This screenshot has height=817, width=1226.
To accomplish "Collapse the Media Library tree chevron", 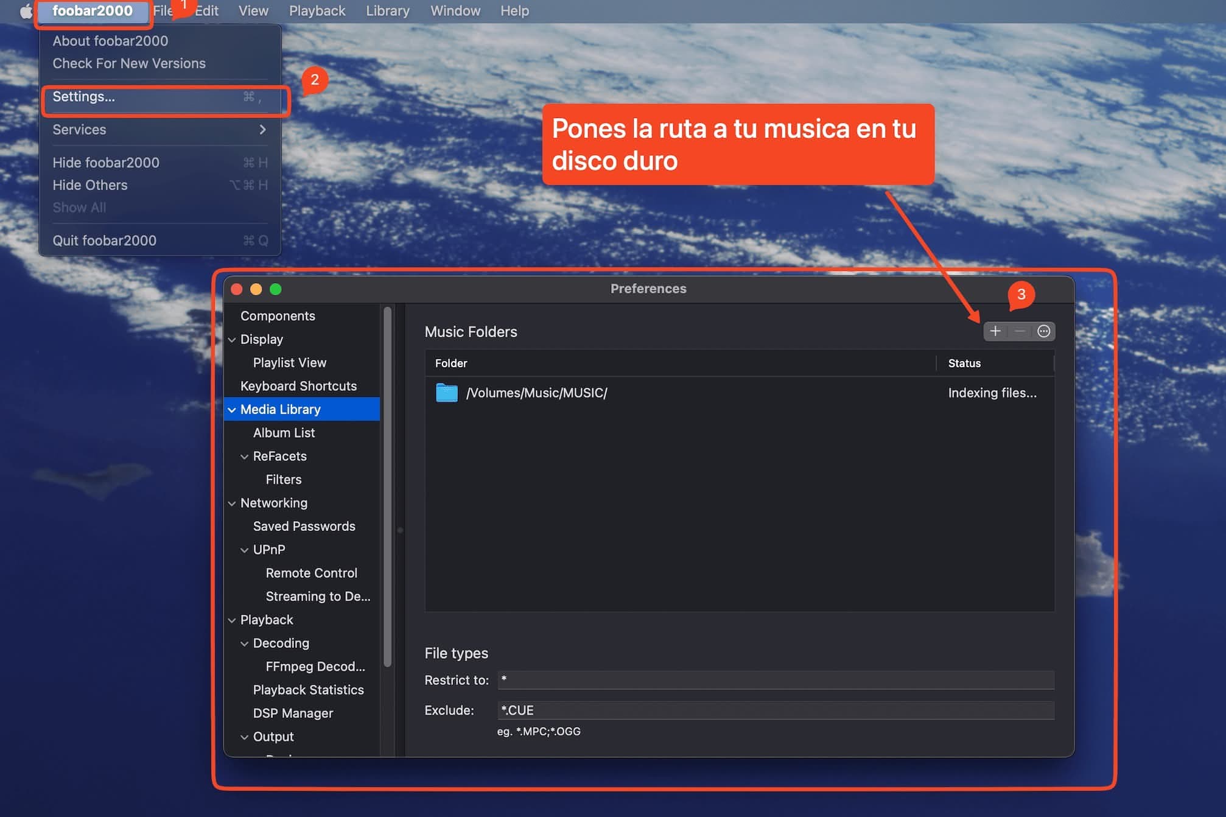I will coord(232,410).
